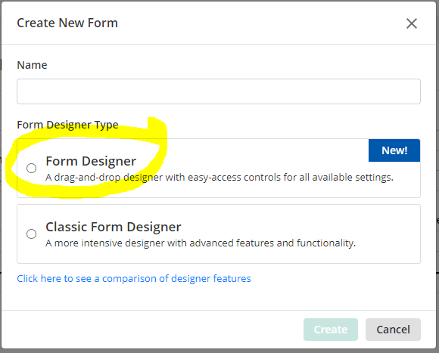The height and width of the screenshot is (353, 439).
Task: Click the Form Designer Type label
Action: pos(67,125)
